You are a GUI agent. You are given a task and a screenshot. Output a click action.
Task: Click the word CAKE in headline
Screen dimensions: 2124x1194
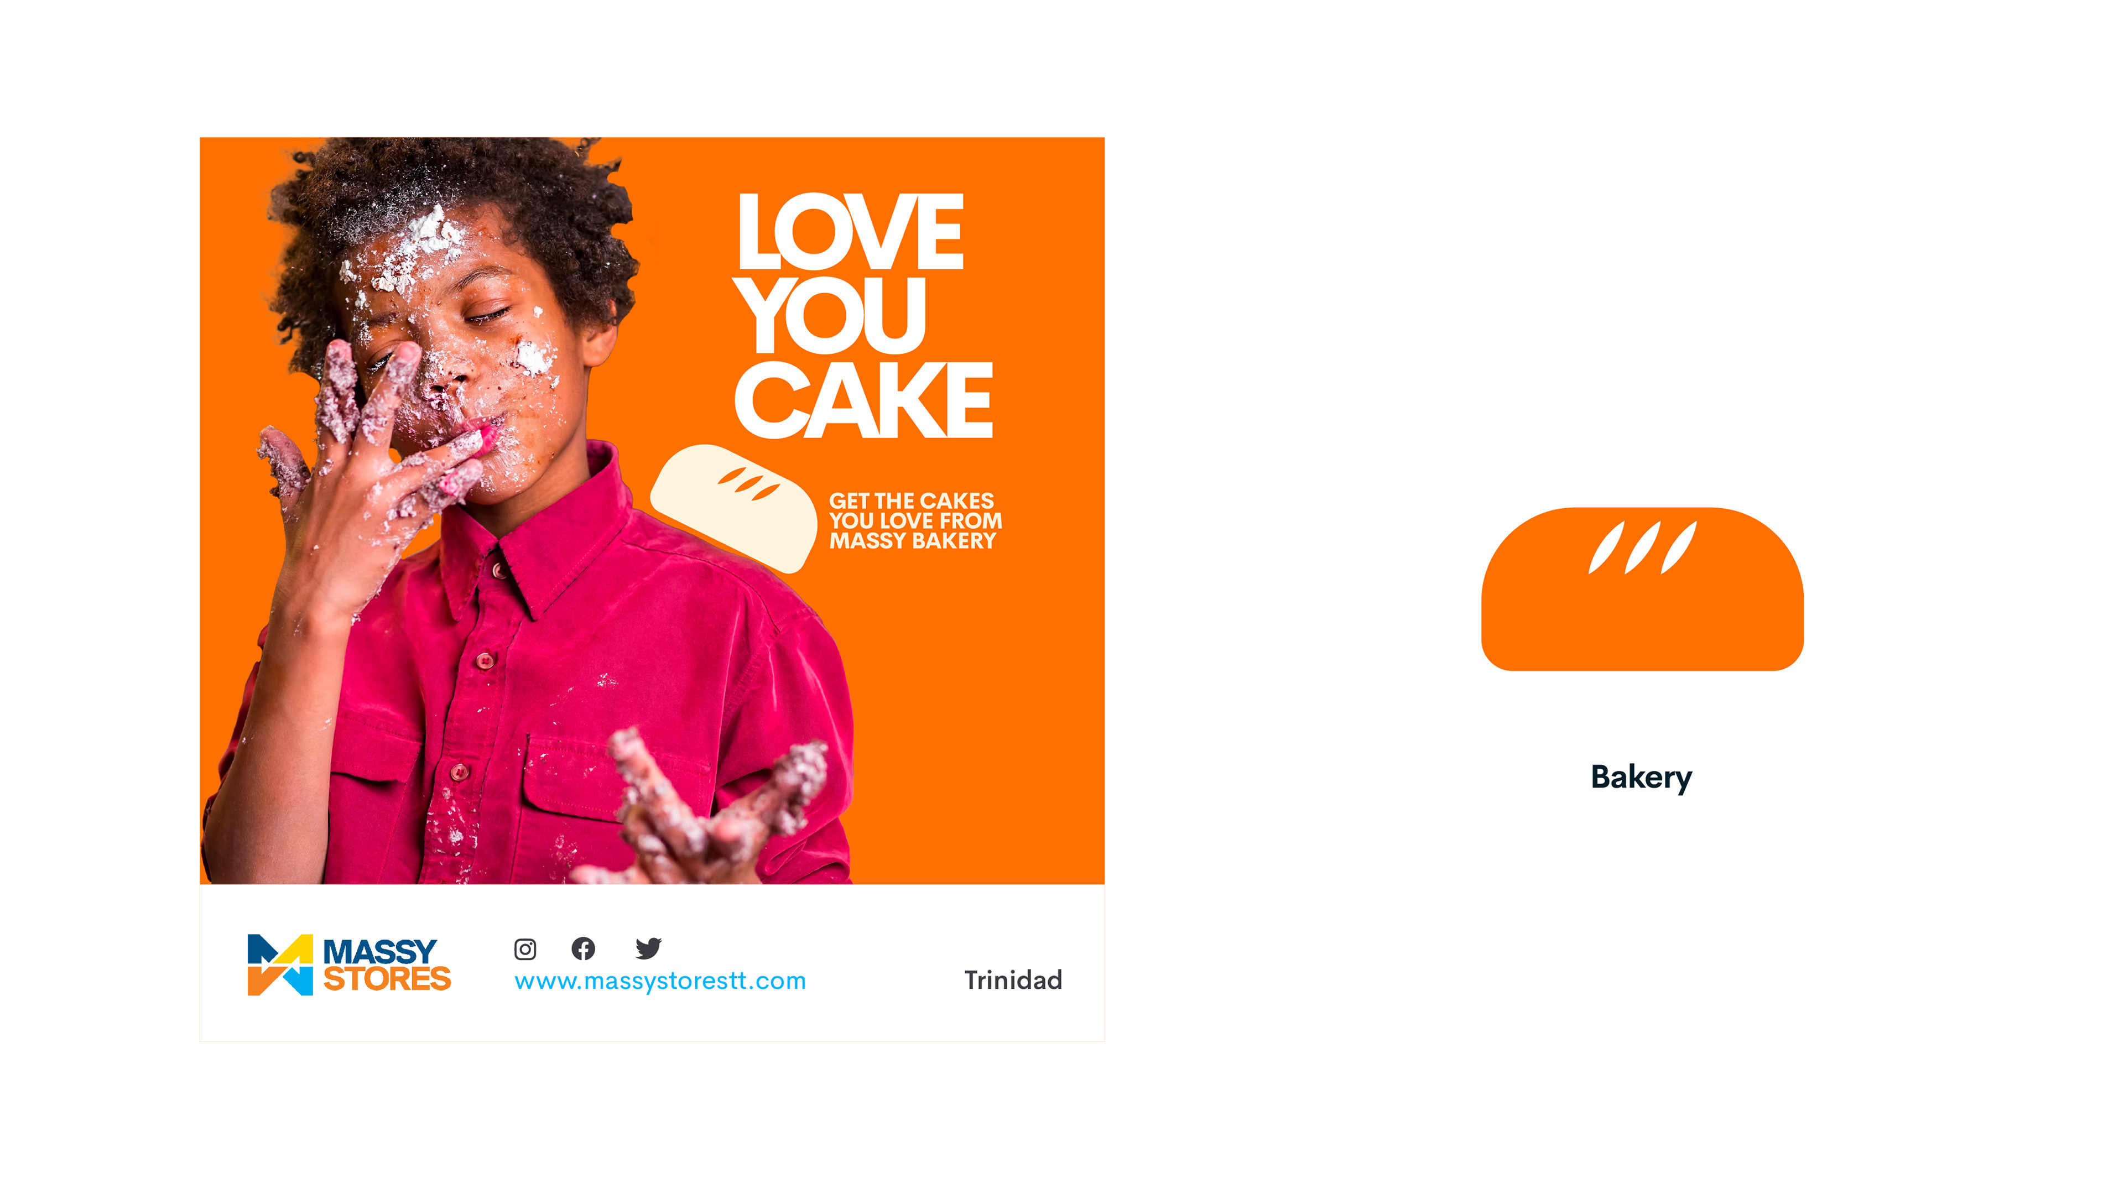coord(864,401)
